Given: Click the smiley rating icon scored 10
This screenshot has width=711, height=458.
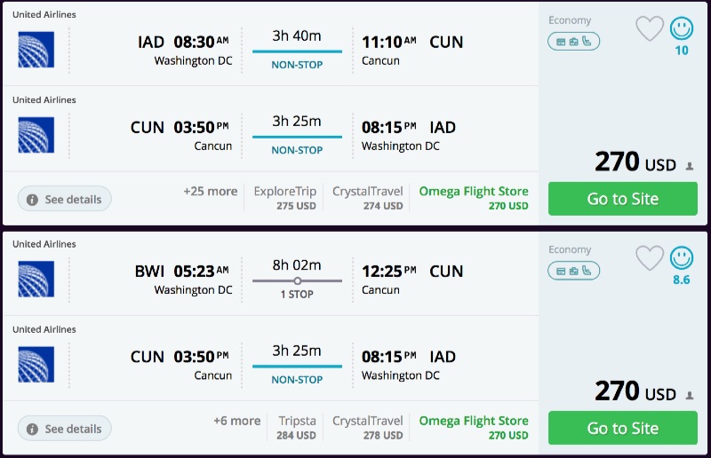Looking at the screenshot, I should tap(682, 29).
